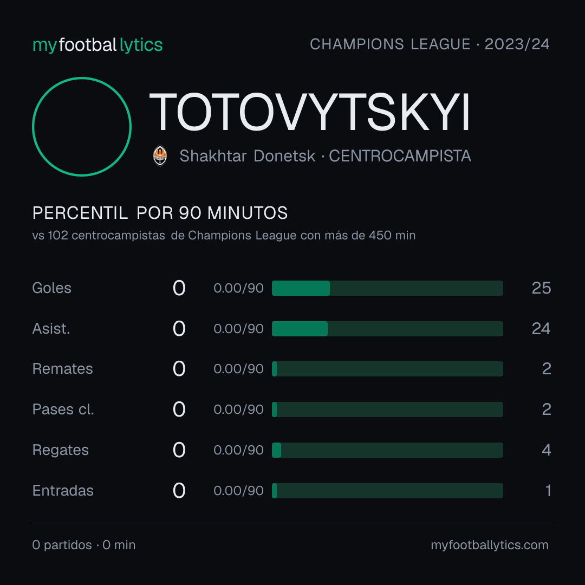Viewport: 585px width, 585px height.
Task: Click the Goles stat label
Action: click(x=52, y=288)
